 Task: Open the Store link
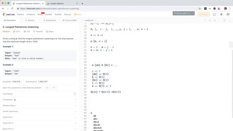click(78, 15)
